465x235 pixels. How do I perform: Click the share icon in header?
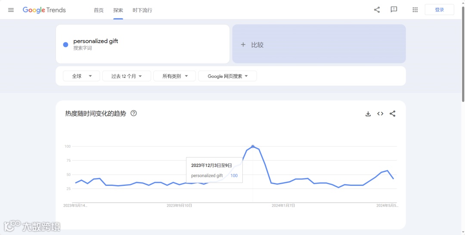tap(377, 10)
